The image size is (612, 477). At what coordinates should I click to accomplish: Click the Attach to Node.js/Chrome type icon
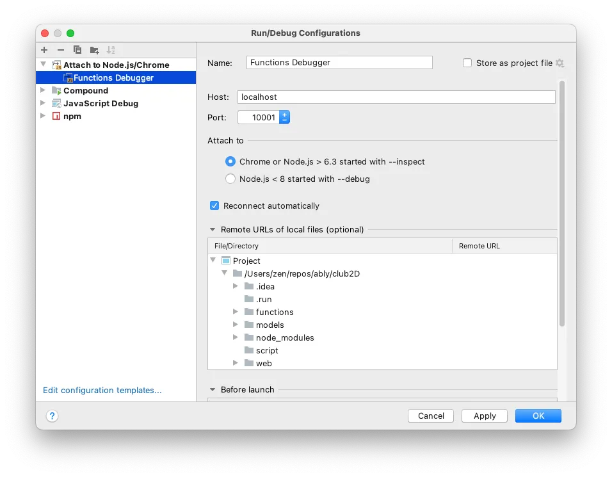56,65
